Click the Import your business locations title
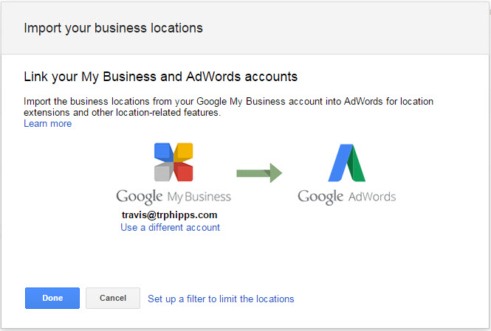Image resolution: width=491 pixels, height=331 pixels. tap(113, 29)
